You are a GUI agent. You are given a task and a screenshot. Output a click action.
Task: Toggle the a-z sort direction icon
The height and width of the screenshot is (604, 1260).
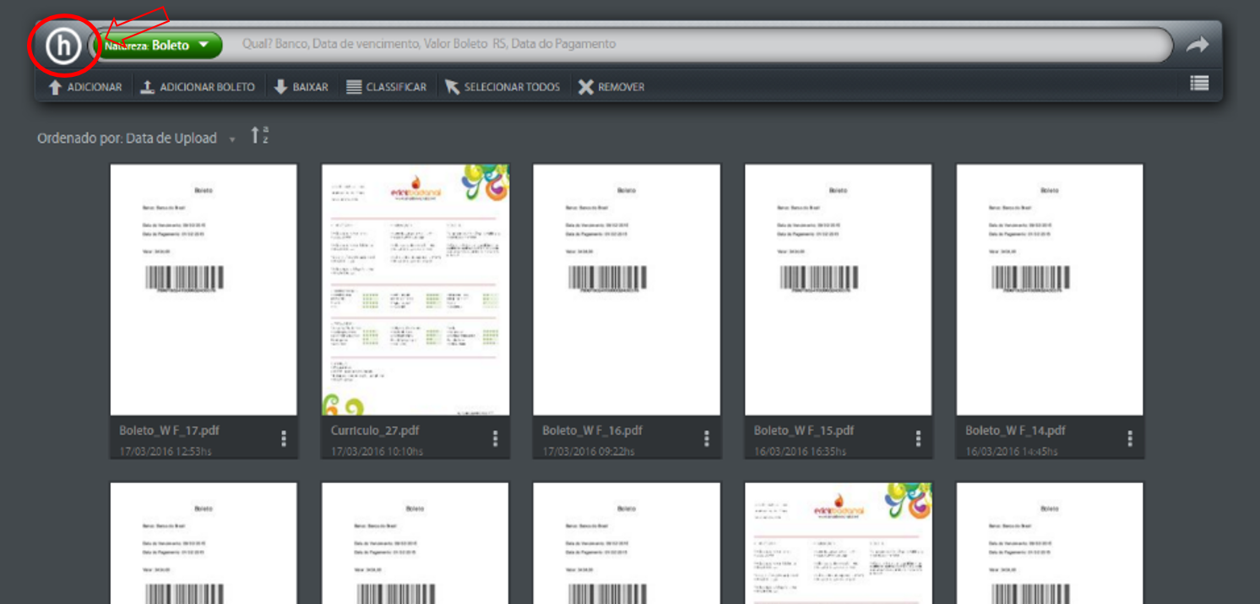point(259,135)
